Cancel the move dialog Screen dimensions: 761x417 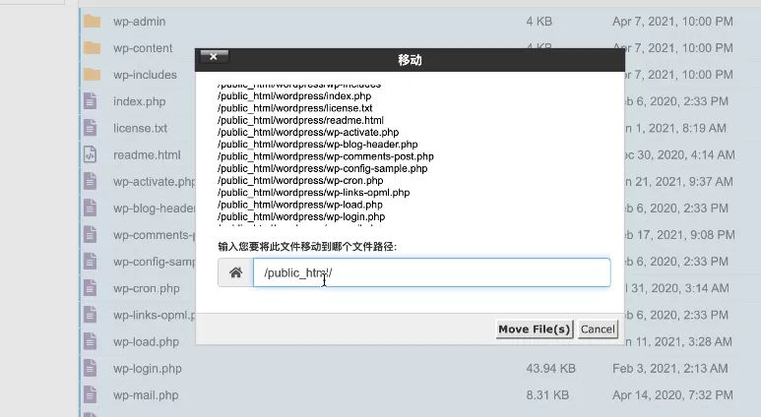[598, 329]
